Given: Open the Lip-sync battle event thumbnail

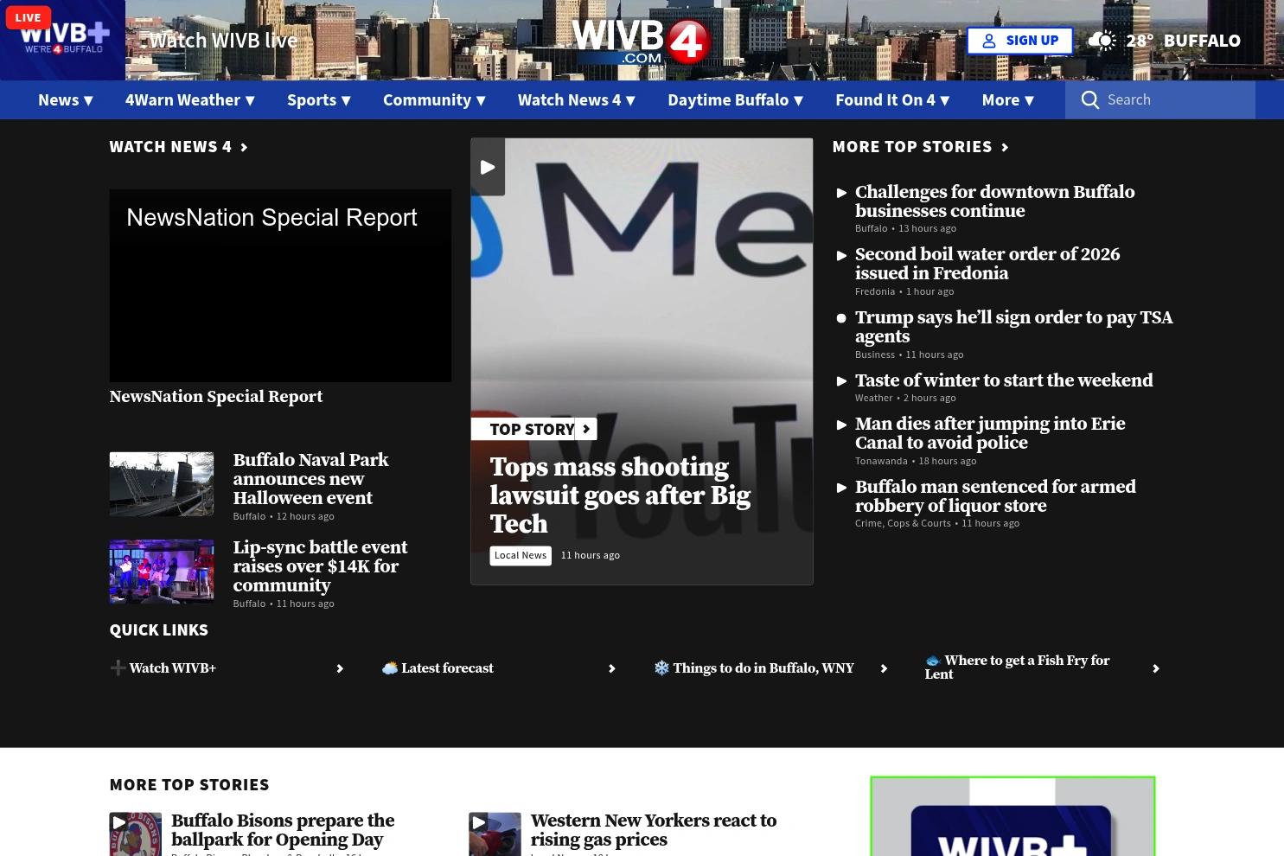Looking at the screenshot, I should click(x=162, y=572).
